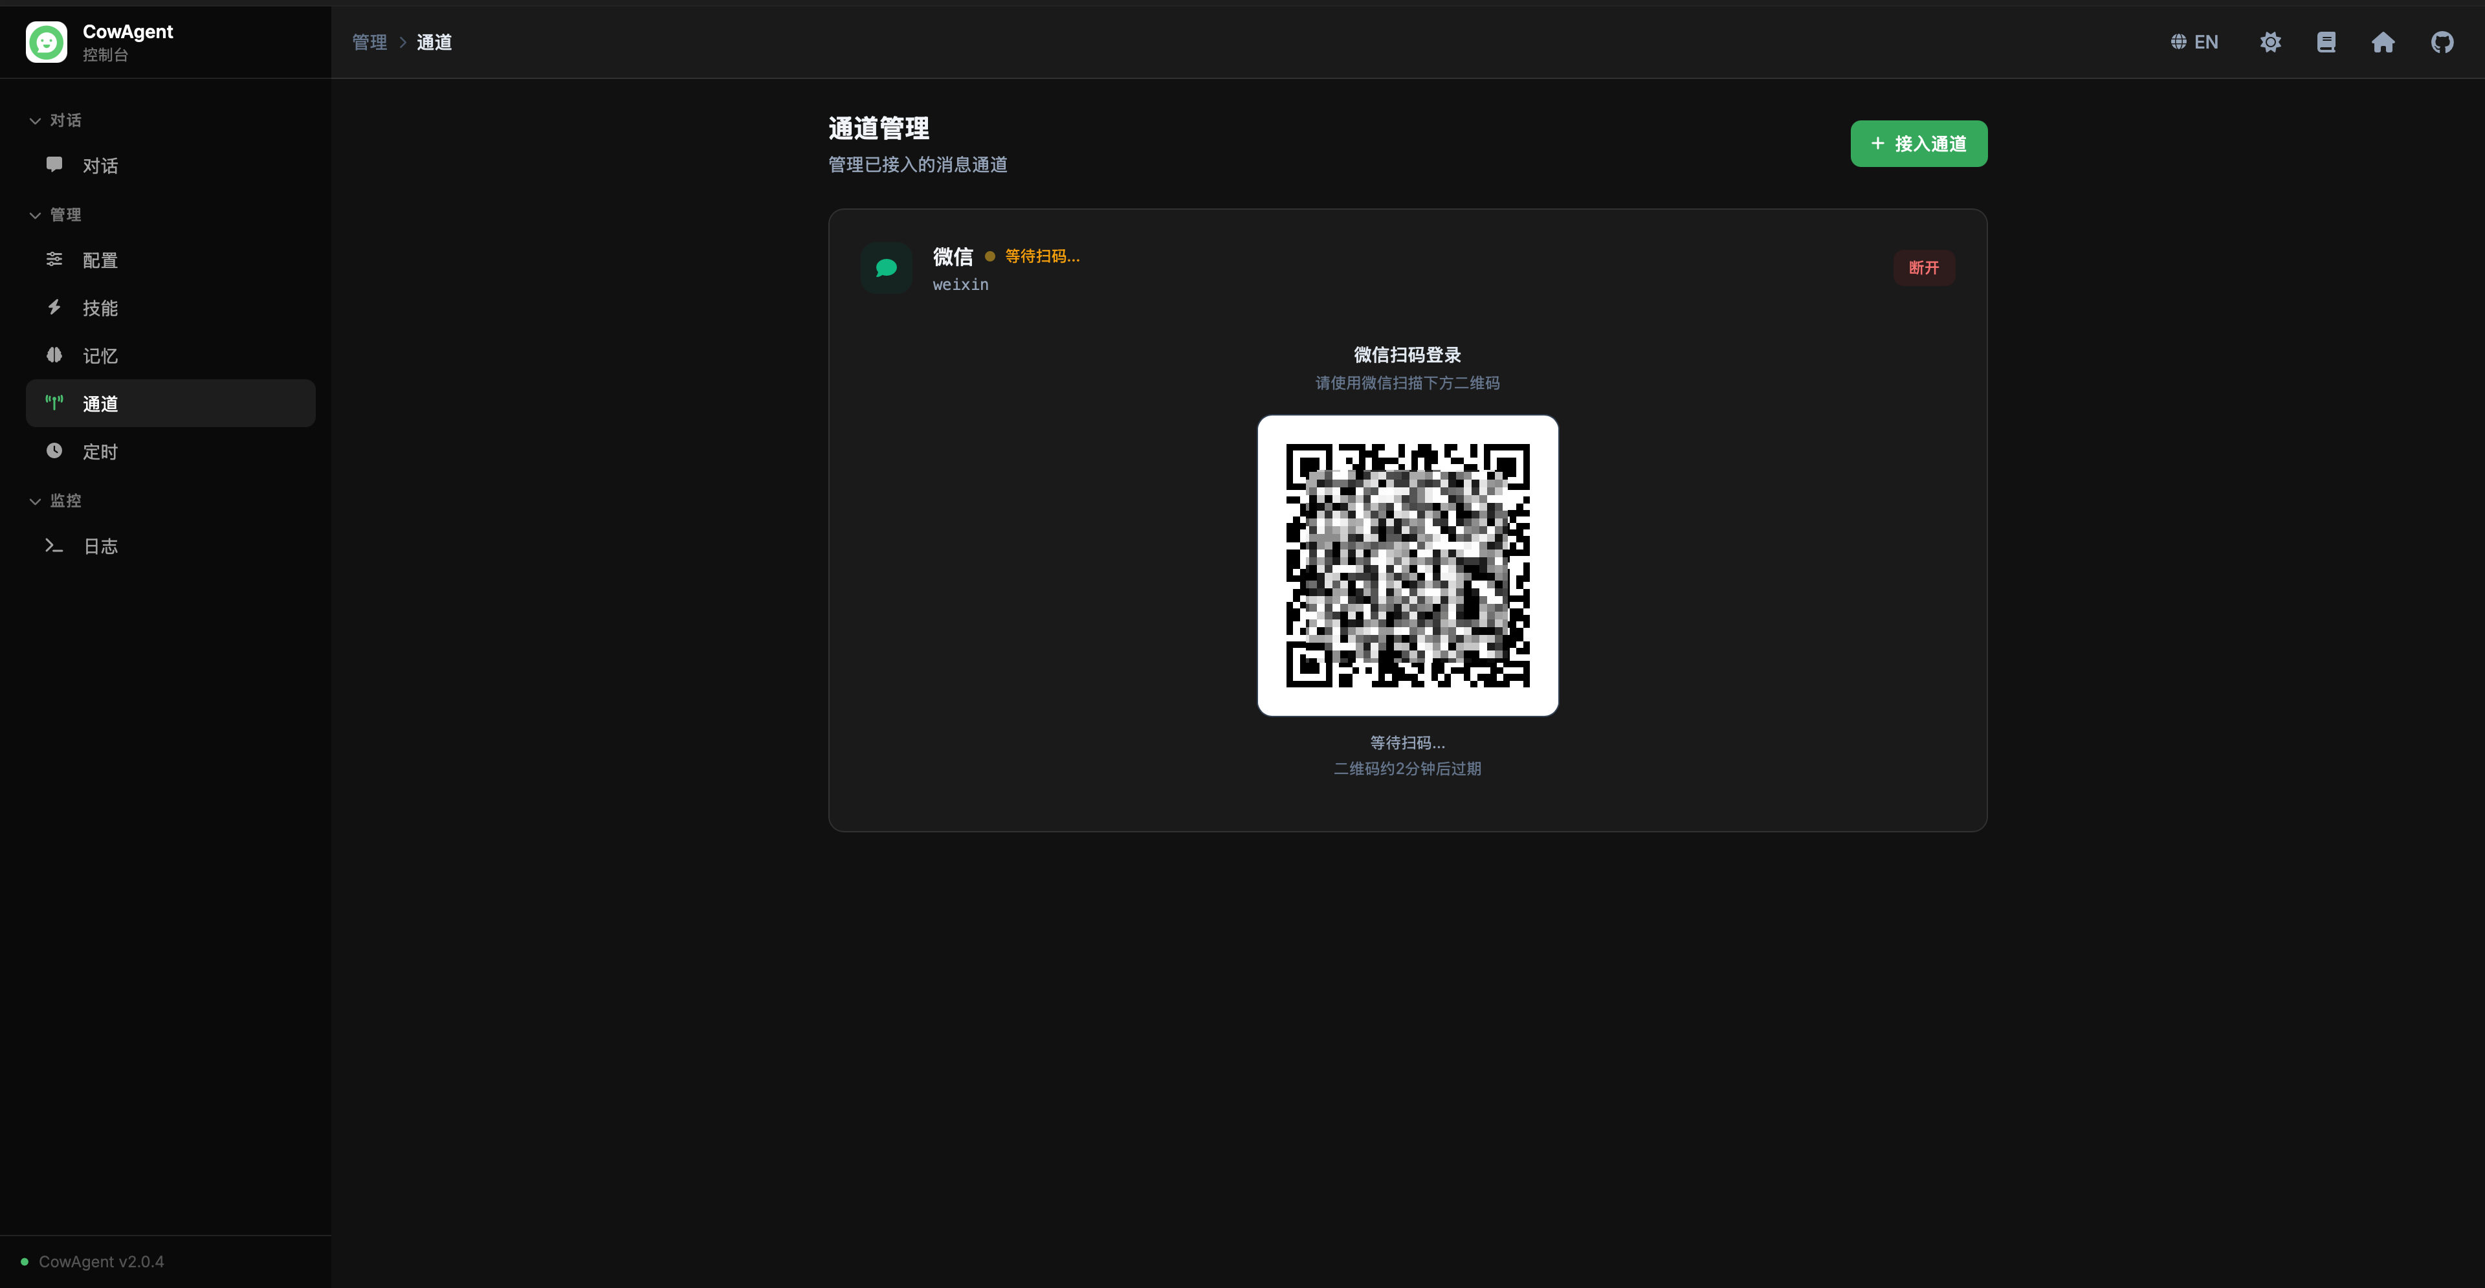Click the green WeChat channel icon
The height and width of the screenshot is (1288, 2485).
point(885,268)
